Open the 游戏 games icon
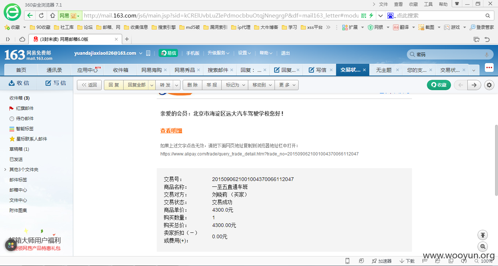The image size is (498, 266). click(447, 27)
